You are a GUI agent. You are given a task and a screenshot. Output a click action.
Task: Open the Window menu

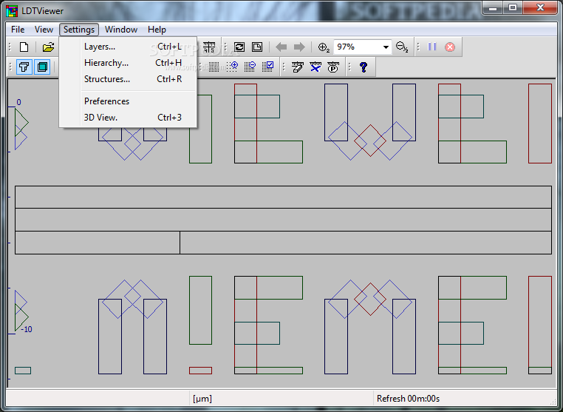coord(121,30)
